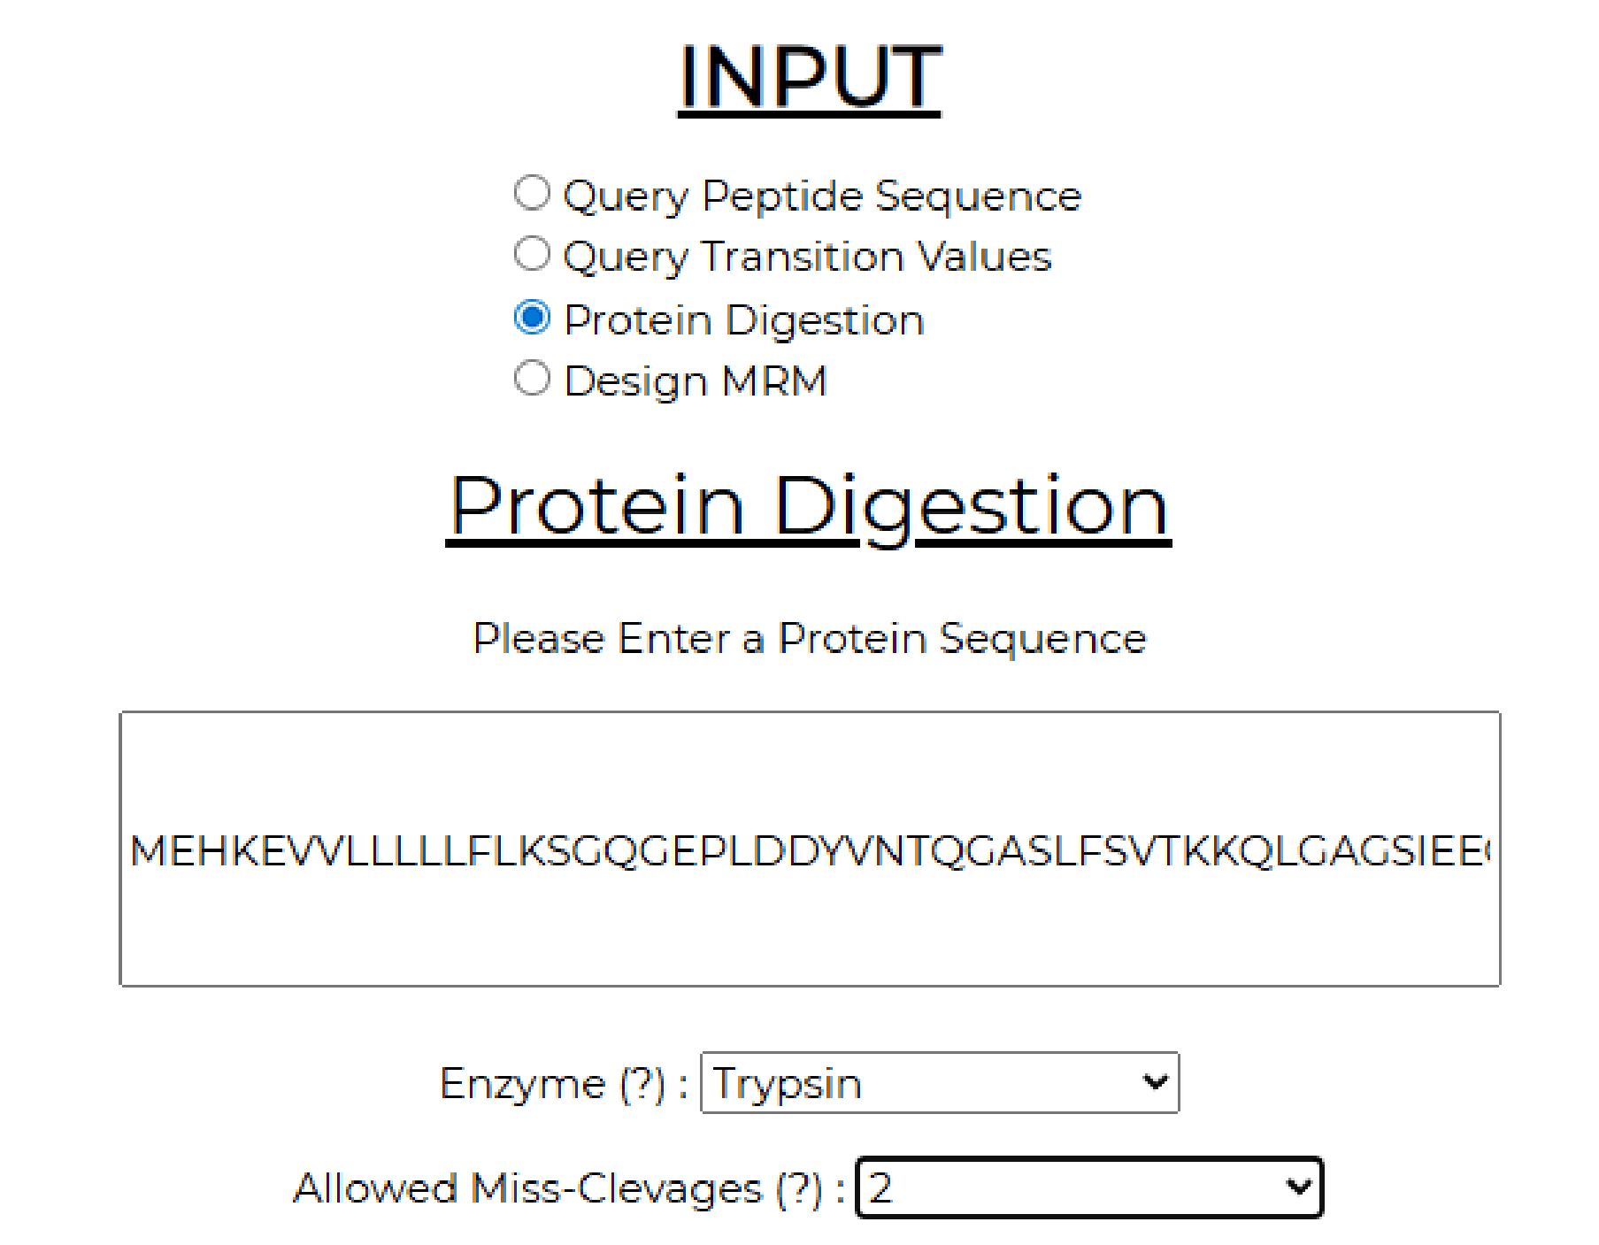Click the 'Enzyme' field label
This screenshot has height=1245, width=1599.
(522, 1084)
